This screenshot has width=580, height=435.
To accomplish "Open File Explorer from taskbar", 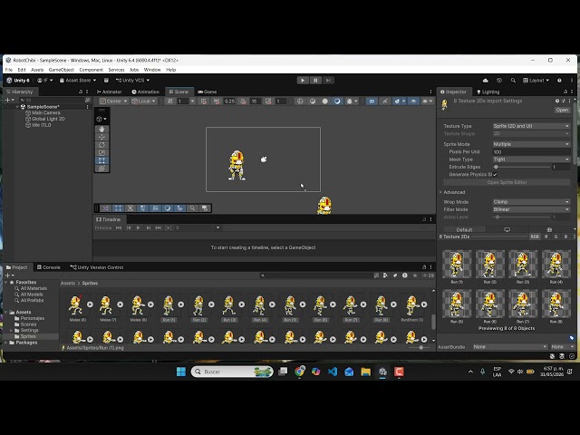I will pyautogui.click(x=365, y=372).
